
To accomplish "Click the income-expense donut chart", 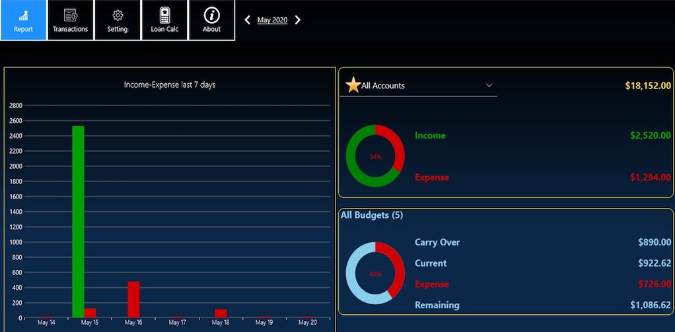I will click(375, 156).
